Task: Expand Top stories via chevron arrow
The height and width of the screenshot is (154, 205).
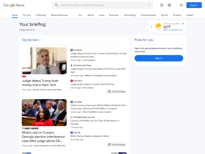Action: click(x=40, y=40)
